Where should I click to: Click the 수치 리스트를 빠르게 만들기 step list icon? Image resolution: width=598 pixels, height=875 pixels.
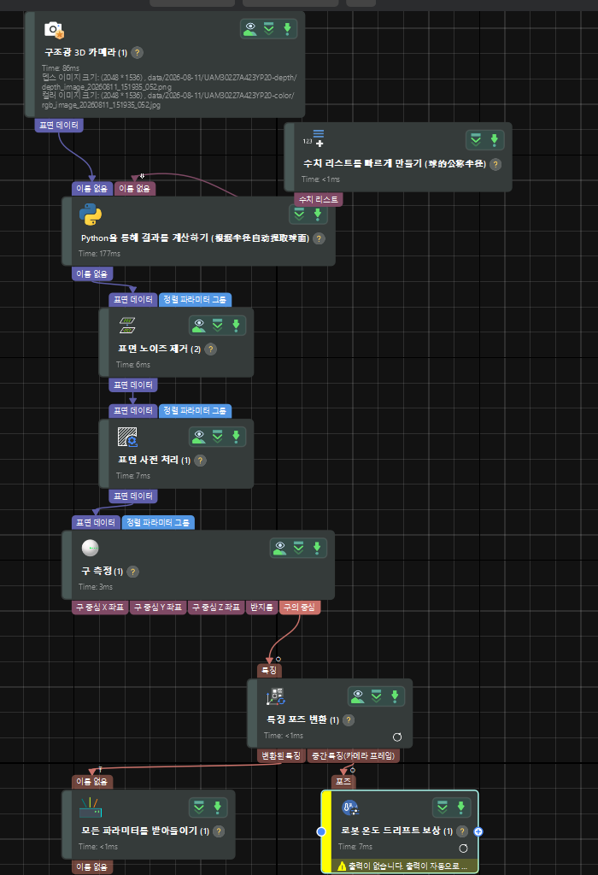tap(314, 138)
